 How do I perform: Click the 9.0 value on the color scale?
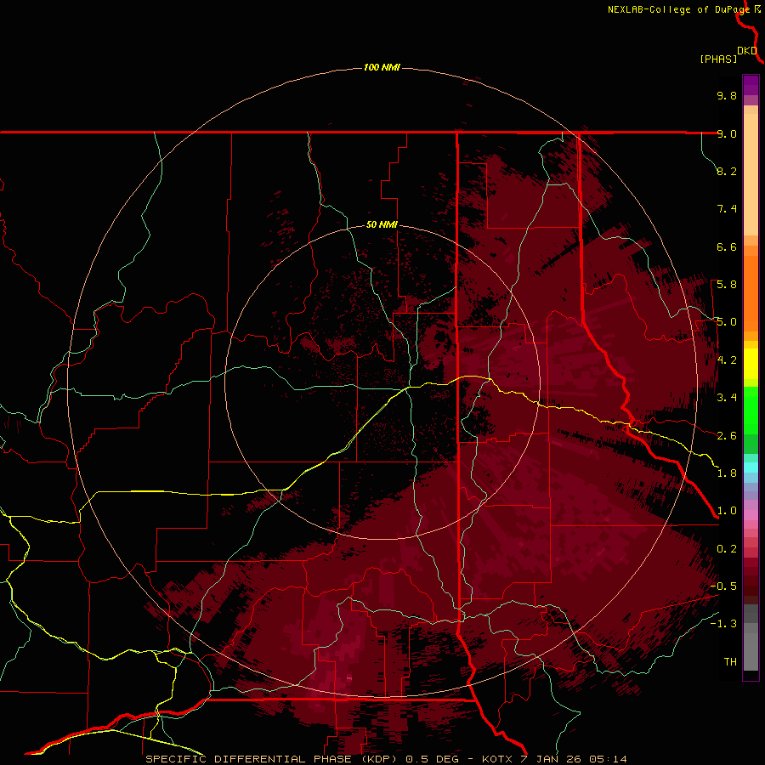click(x=727, y=133)
